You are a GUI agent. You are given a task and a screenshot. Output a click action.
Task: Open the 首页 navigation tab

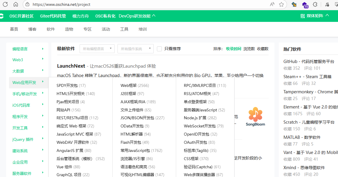pos(14,29)
